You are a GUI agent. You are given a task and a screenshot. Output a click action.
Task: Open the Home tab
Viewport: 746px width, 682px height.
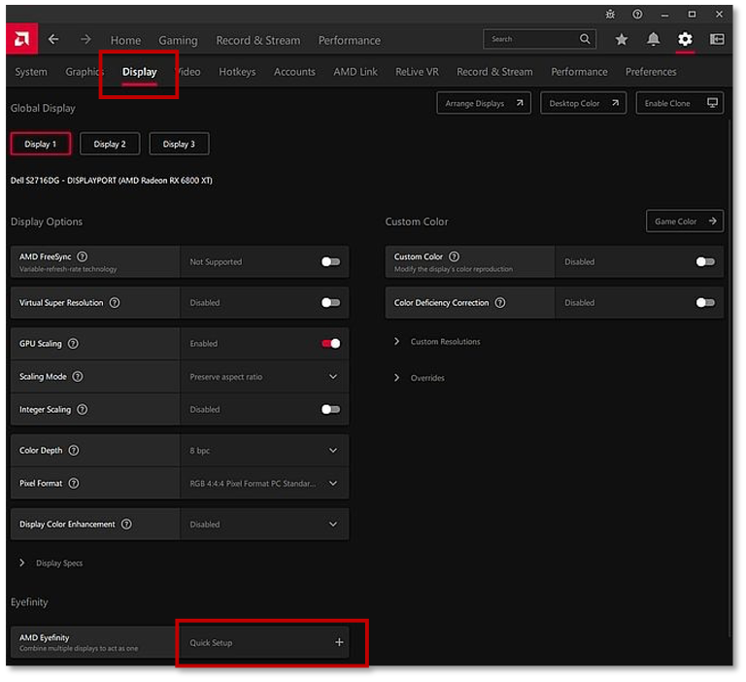125,41
